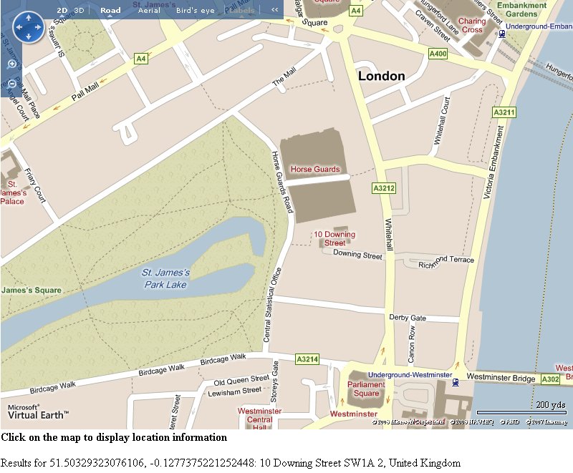Toggle the Labels option
Screen dimensions: 573x473
[x=242, y=10]
